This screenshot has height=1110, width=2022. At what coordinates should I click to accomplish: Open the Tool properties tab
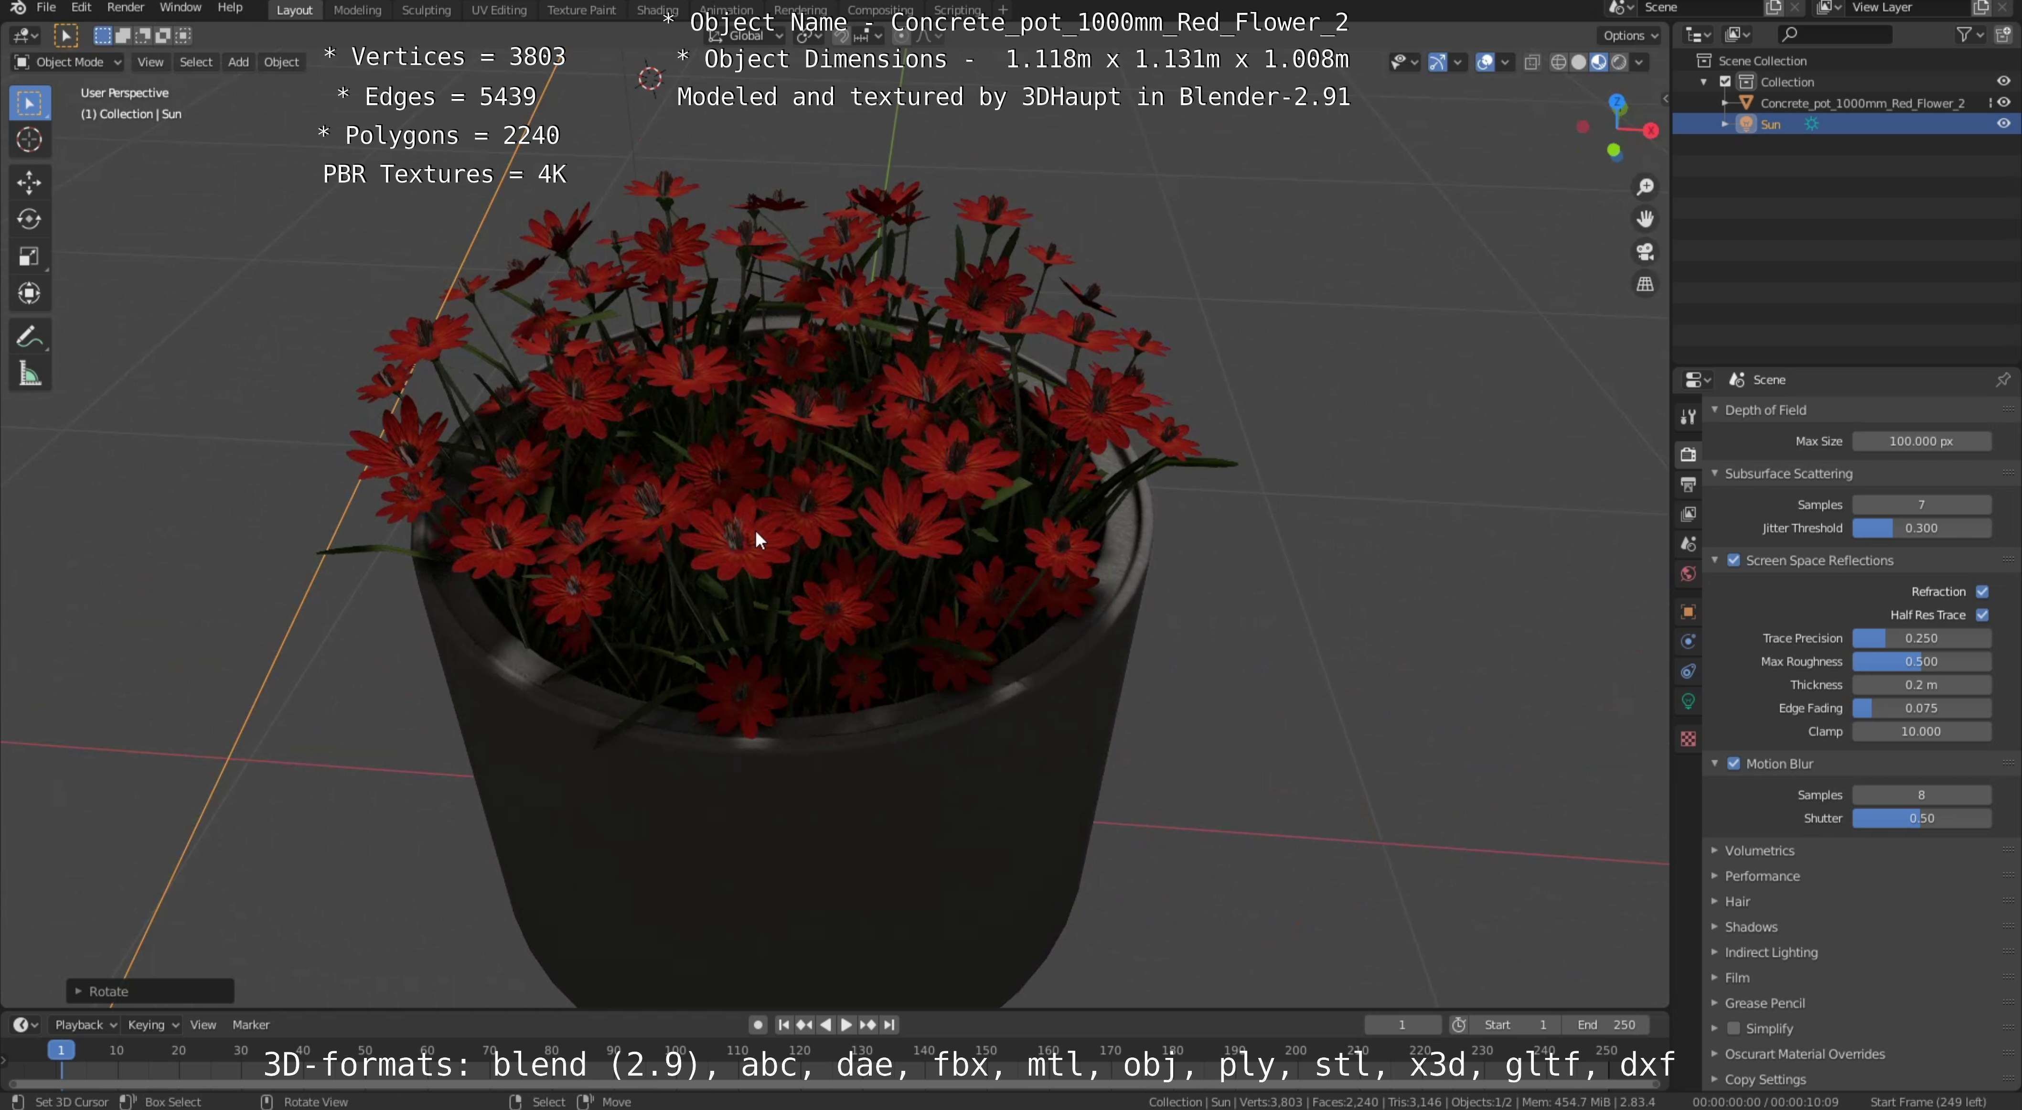[x=1688, y=417]
